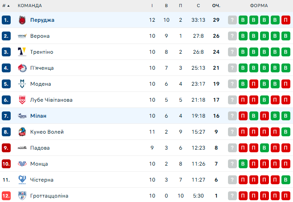Click the Трентіно team logo

22,52
